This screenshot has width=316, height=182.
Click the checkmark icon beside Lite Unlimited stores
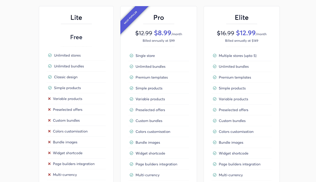tap(50, 55)
